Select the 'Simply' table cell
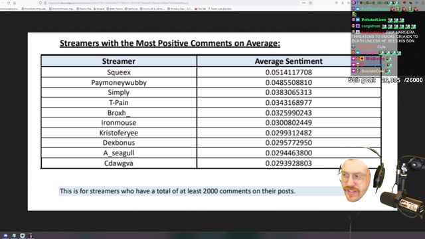Screen dimensions: 425x239 (x=119, y=92)
